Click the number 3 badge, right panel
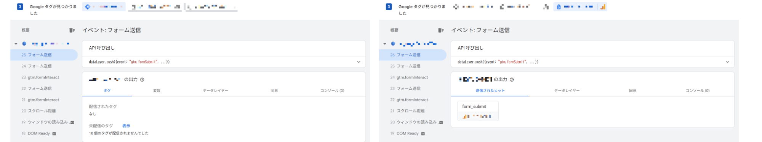 coord(389,7)
